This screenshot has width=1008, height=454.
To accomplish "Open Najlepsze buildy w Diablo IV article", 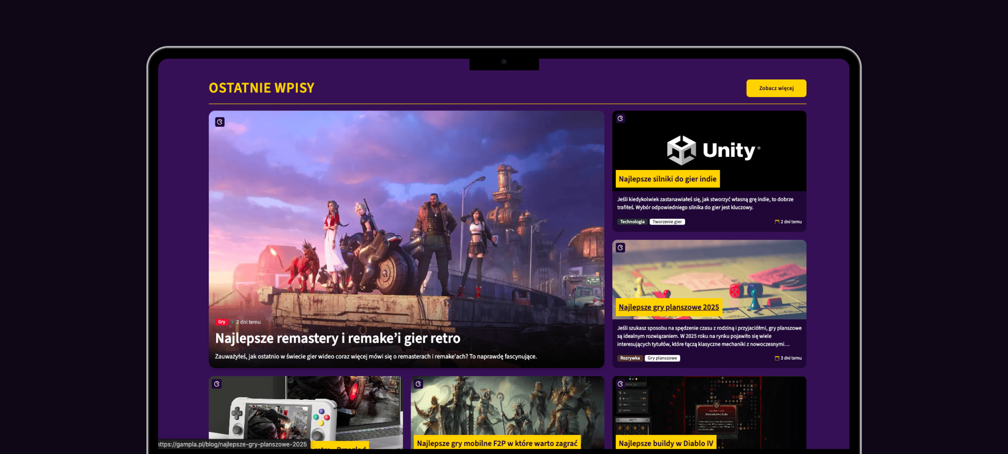I will (x=666, y=443).
